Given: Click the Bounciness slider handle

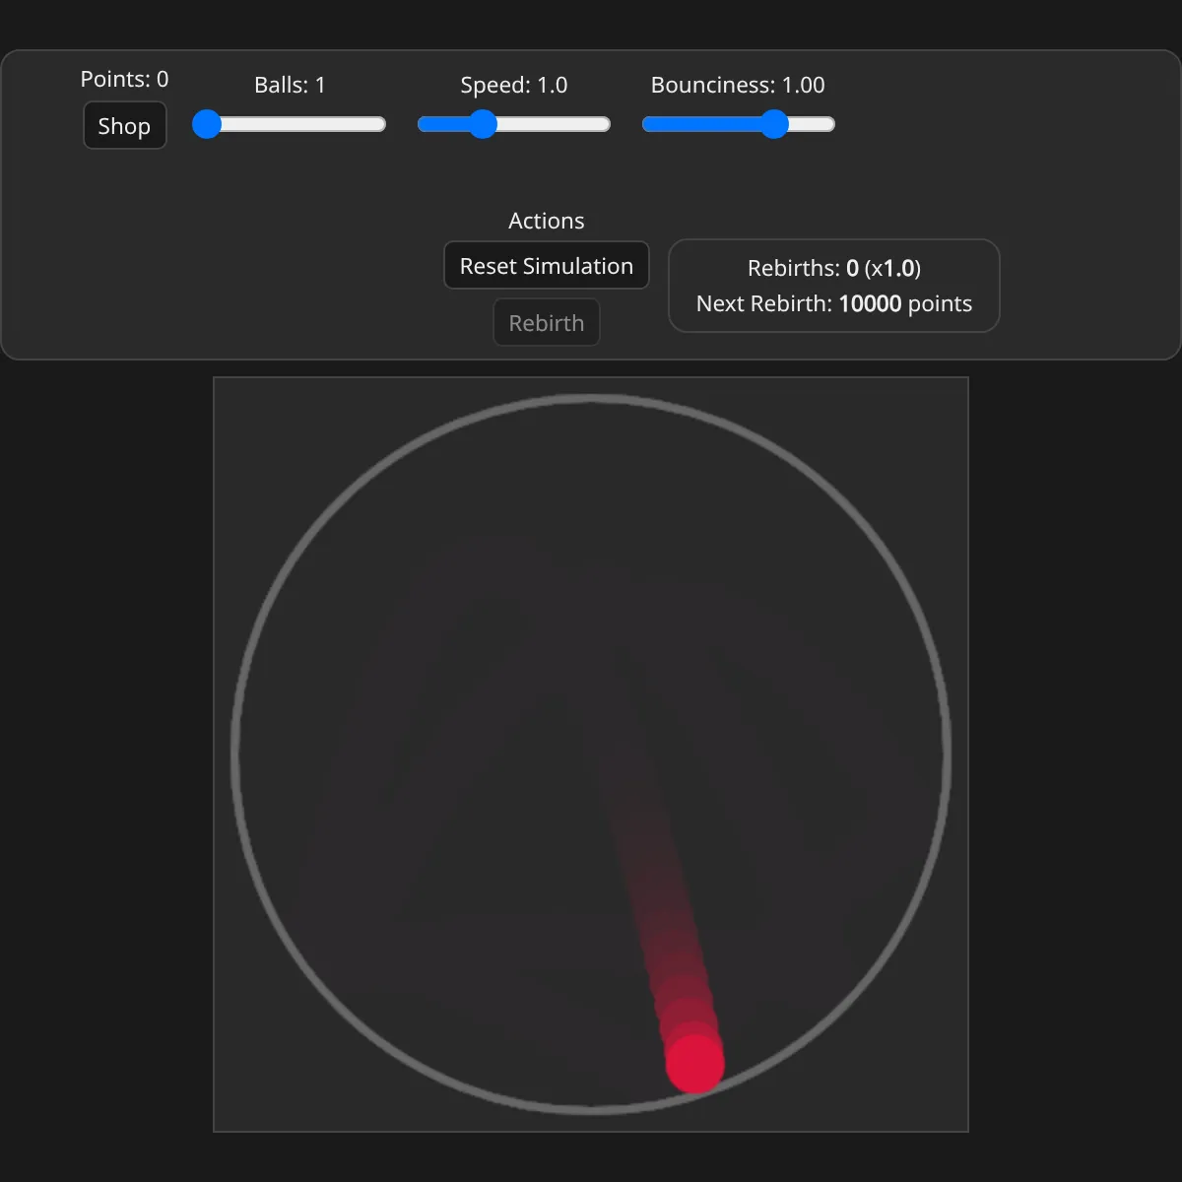Looking at the screenshot, I should [775, 124].
